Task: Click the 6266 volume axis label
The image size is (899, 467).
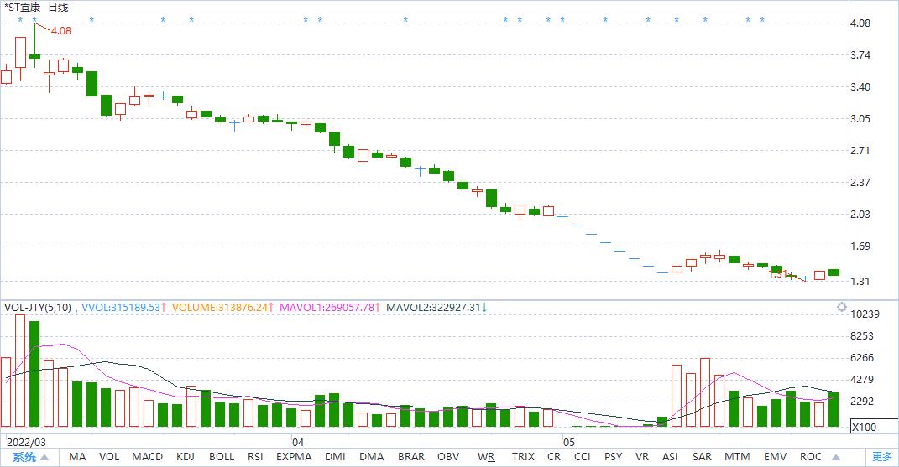Action: (862, 357)
